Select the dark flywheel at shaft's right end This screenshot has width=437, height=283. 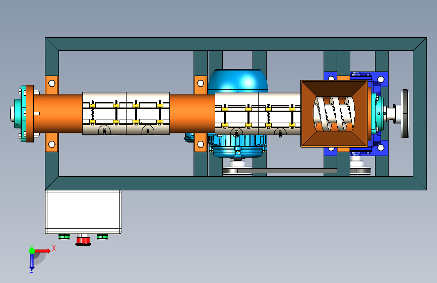[405, 113]
